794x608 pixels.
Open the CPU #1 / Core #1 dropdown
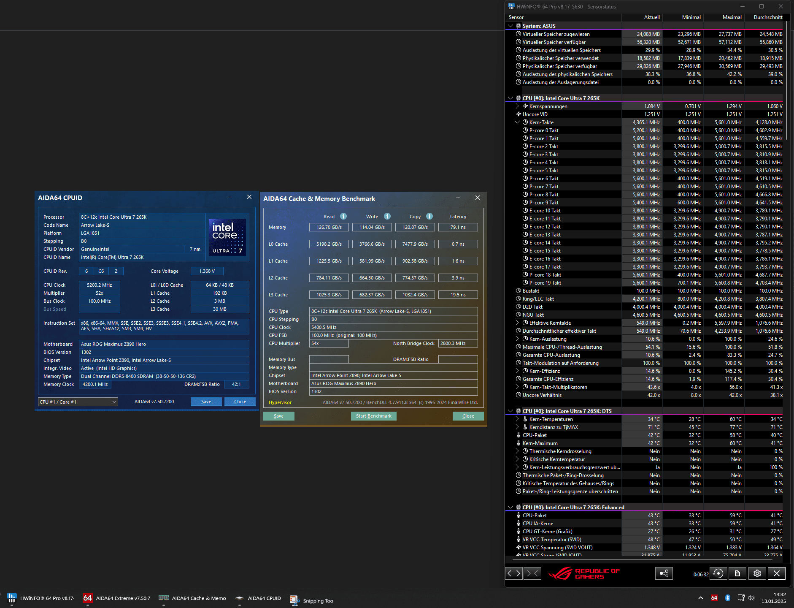click(78, 402)
